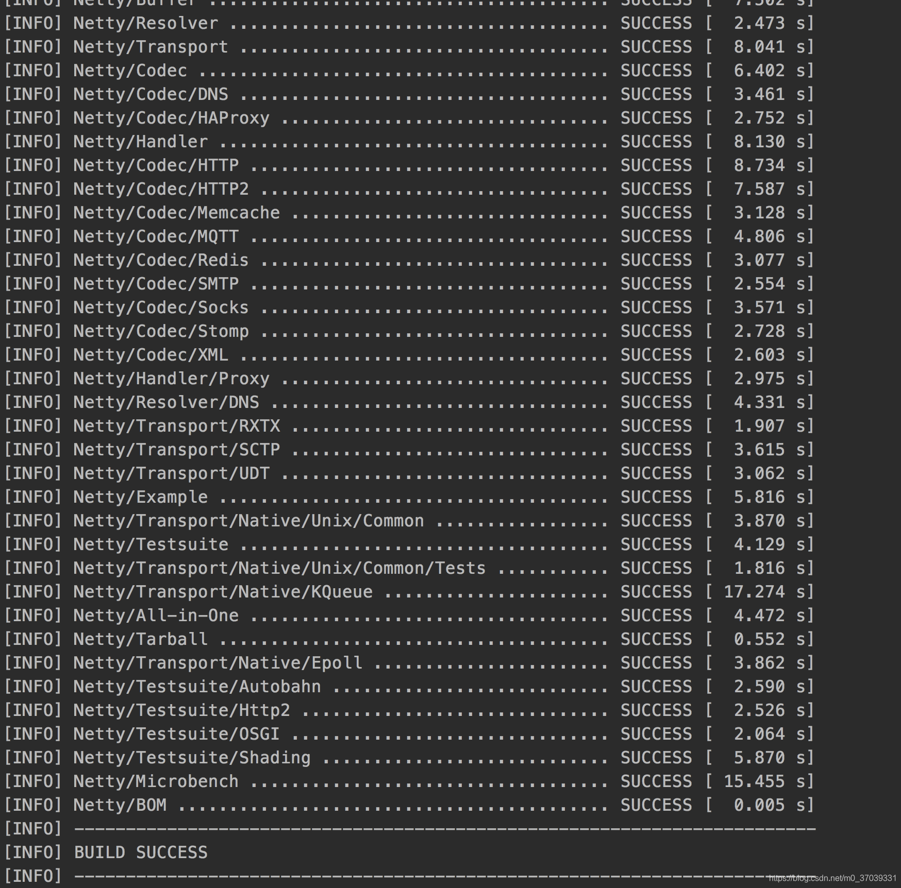Click the Netty/Codec/Socks text

tap(161, 308)
